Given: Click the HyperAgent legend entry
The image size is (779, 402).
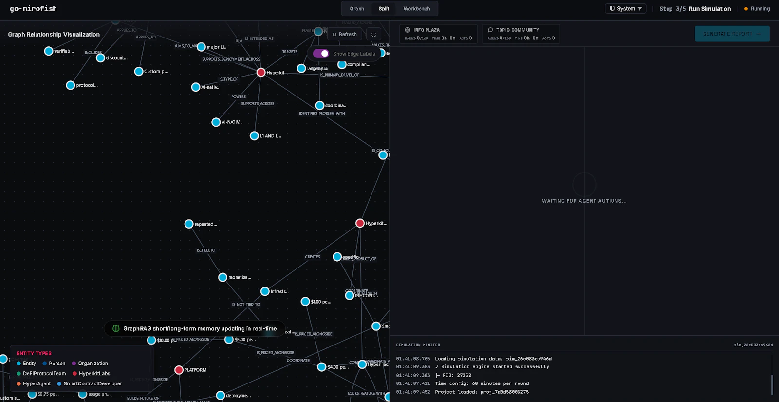Looking at the screenshot, I should pyautogui.click(x=34, y=384).
